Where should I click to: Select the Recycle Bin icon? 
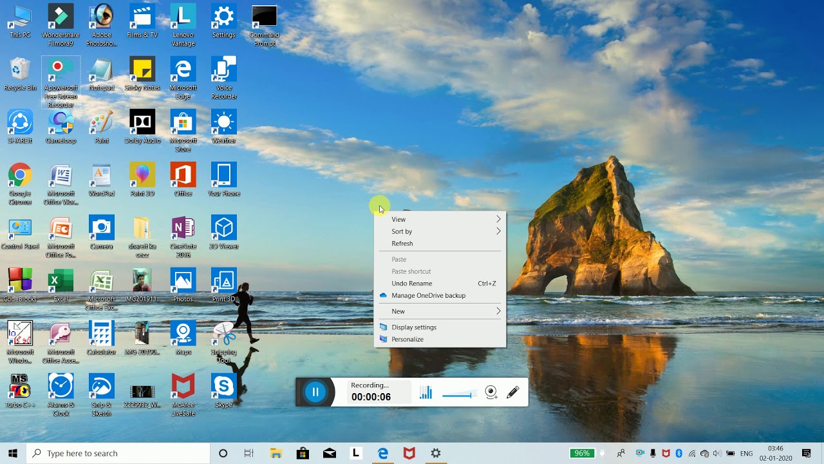pos(20,70)
